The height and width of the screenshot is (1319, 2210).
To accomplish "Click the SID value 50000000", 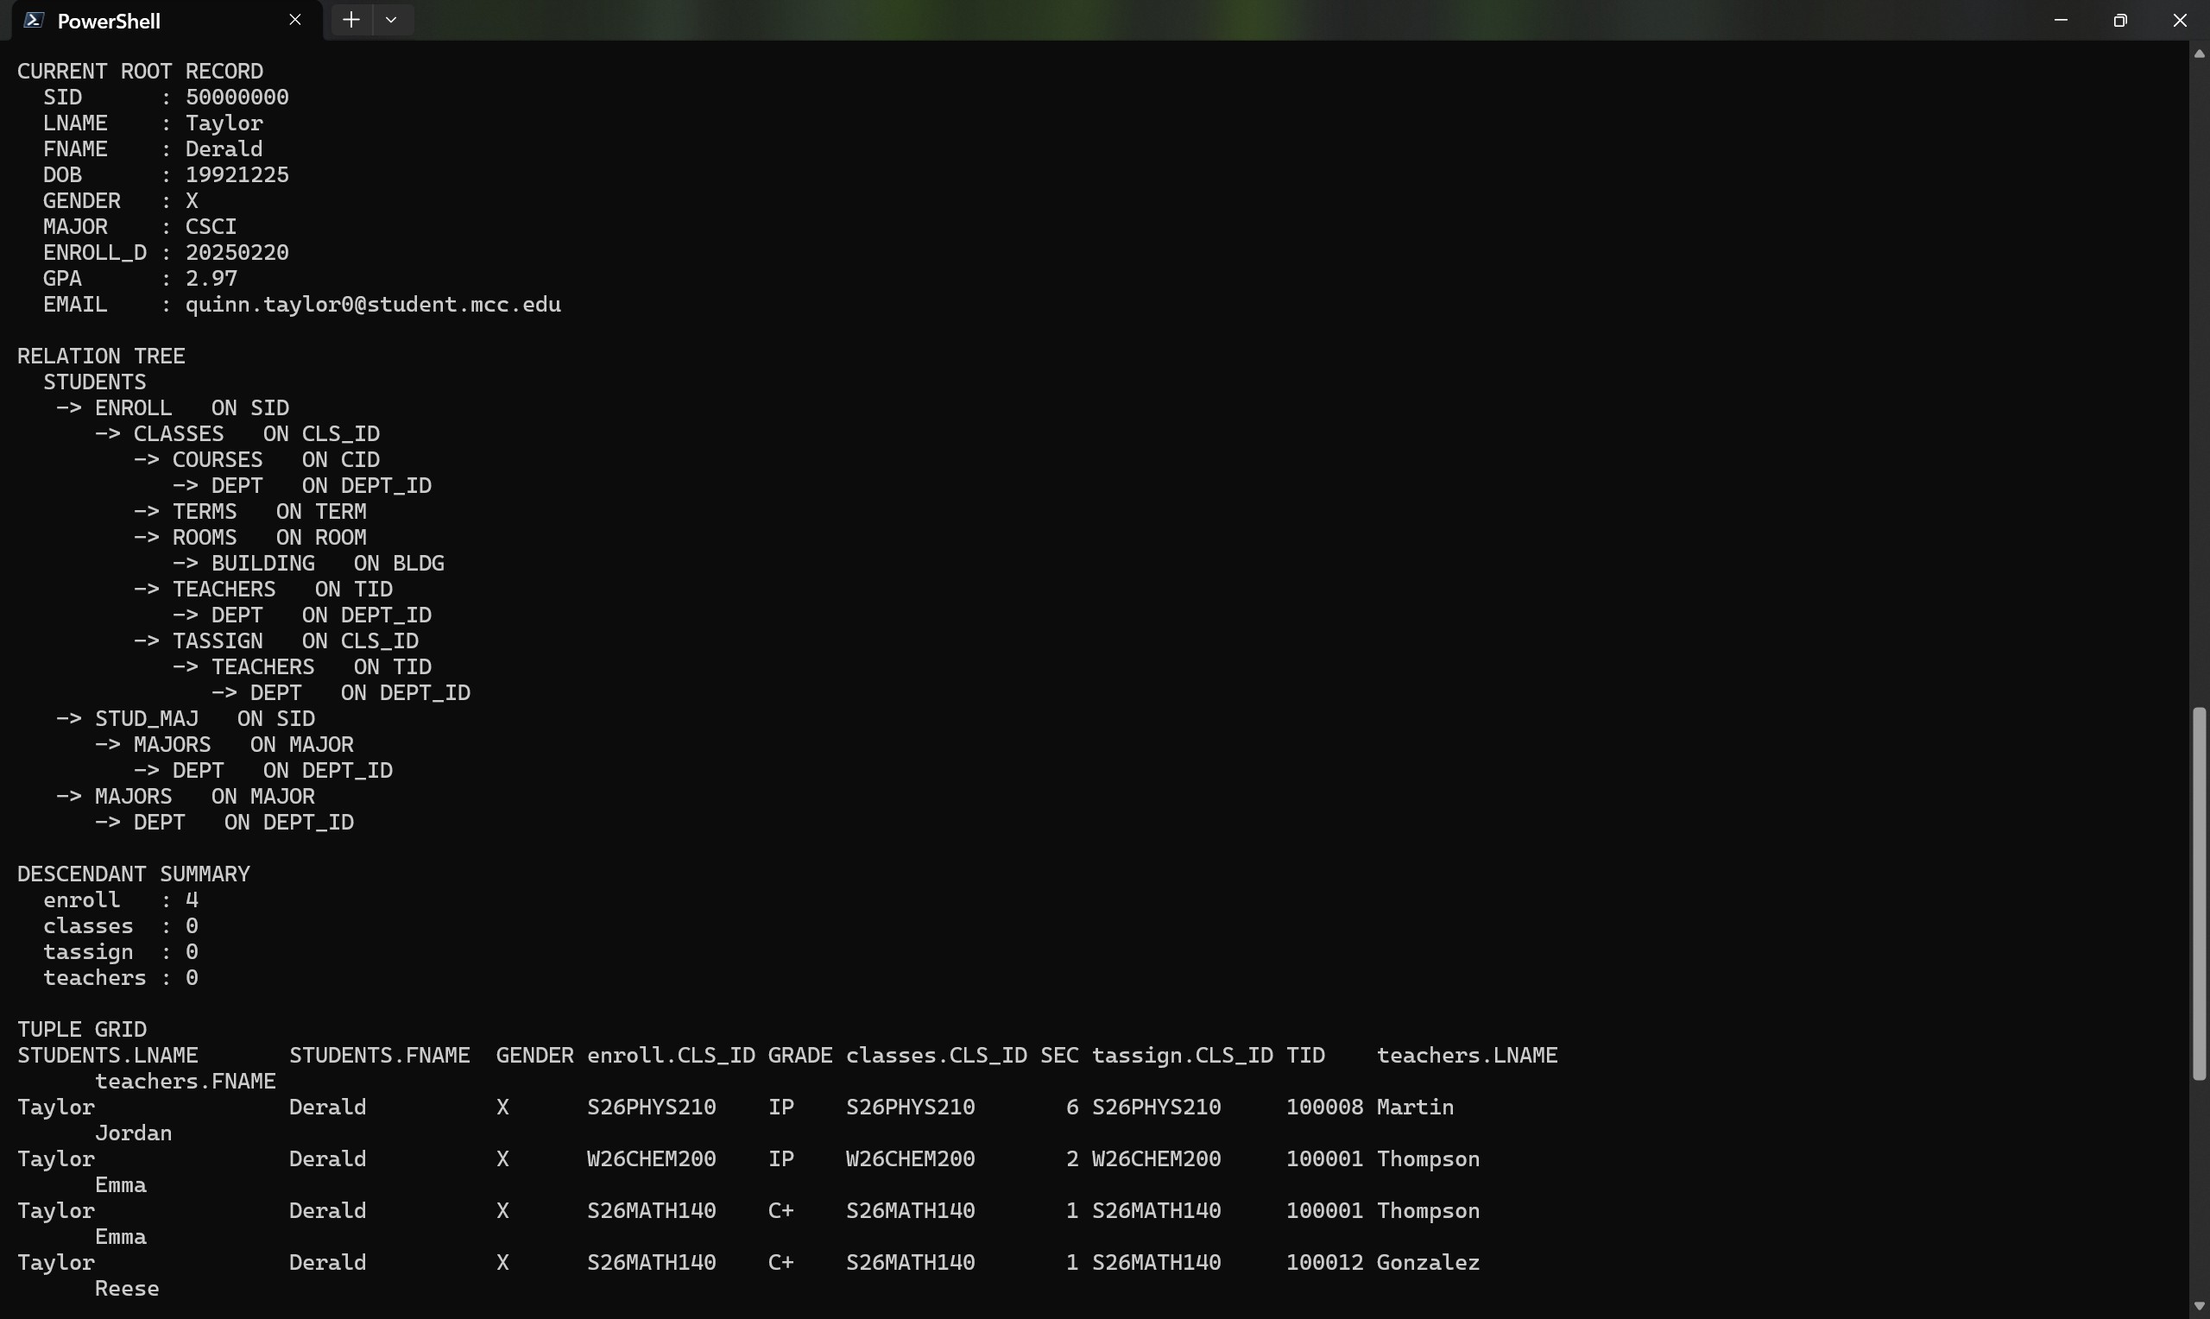I will pyautogui.click(x=237, y=97).
